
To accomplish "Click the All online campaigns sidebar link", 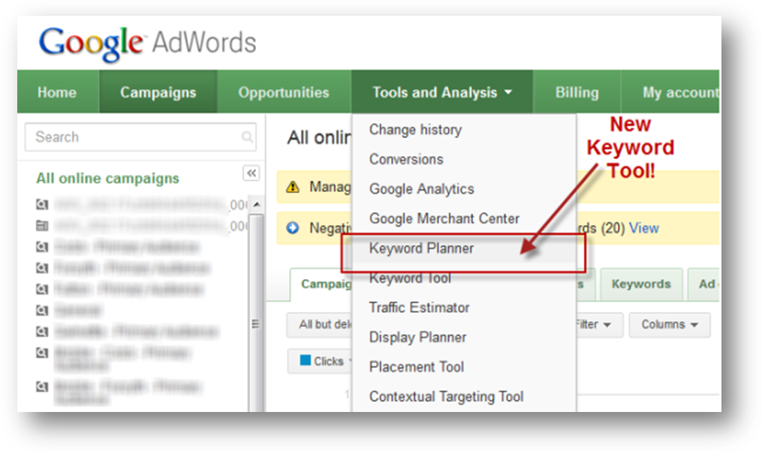I will click(x=107, y=179).
